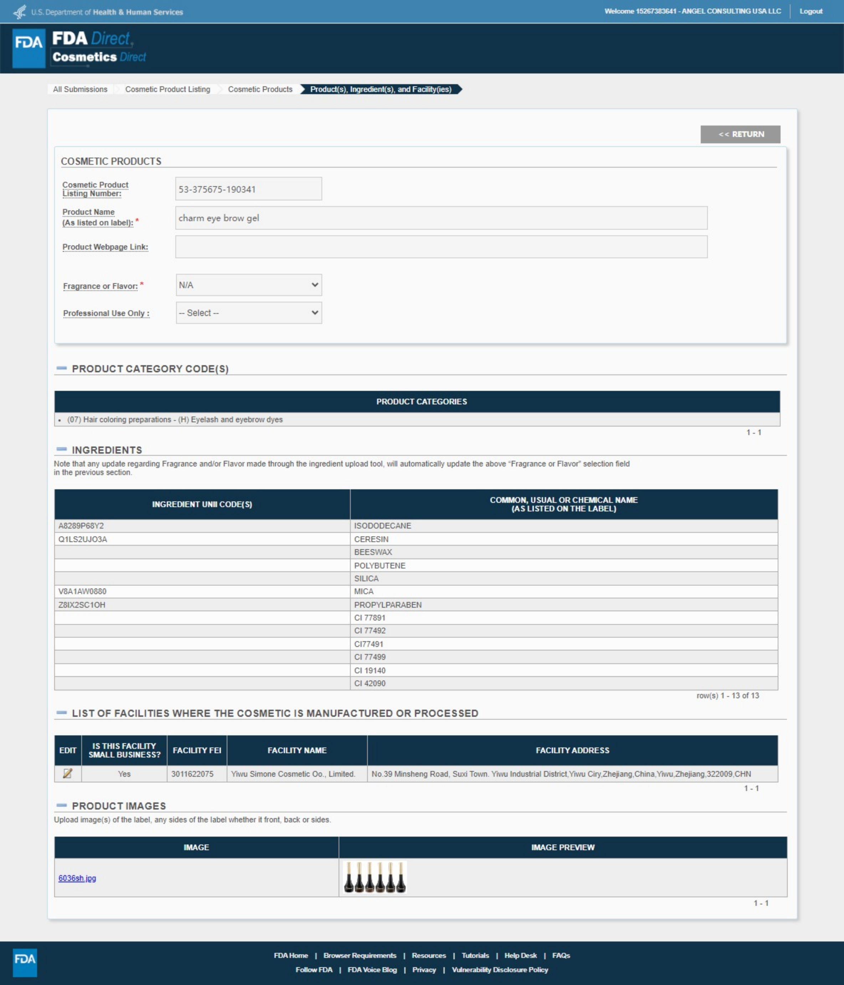
Task: Collapse the Product Category Code(s) section
Action: point(61,368)
